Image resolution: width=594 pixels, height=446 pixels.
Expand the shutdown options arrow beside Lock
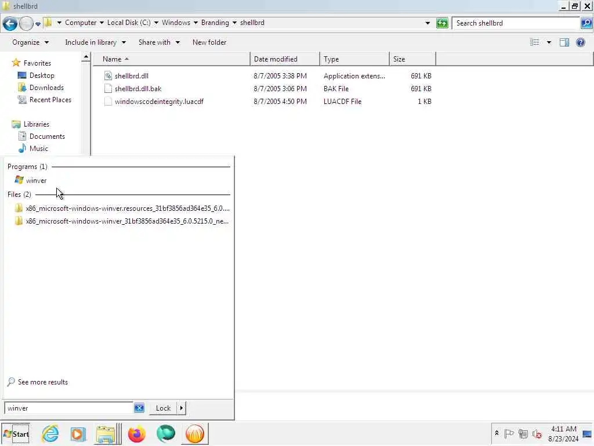tap(182, 408)
